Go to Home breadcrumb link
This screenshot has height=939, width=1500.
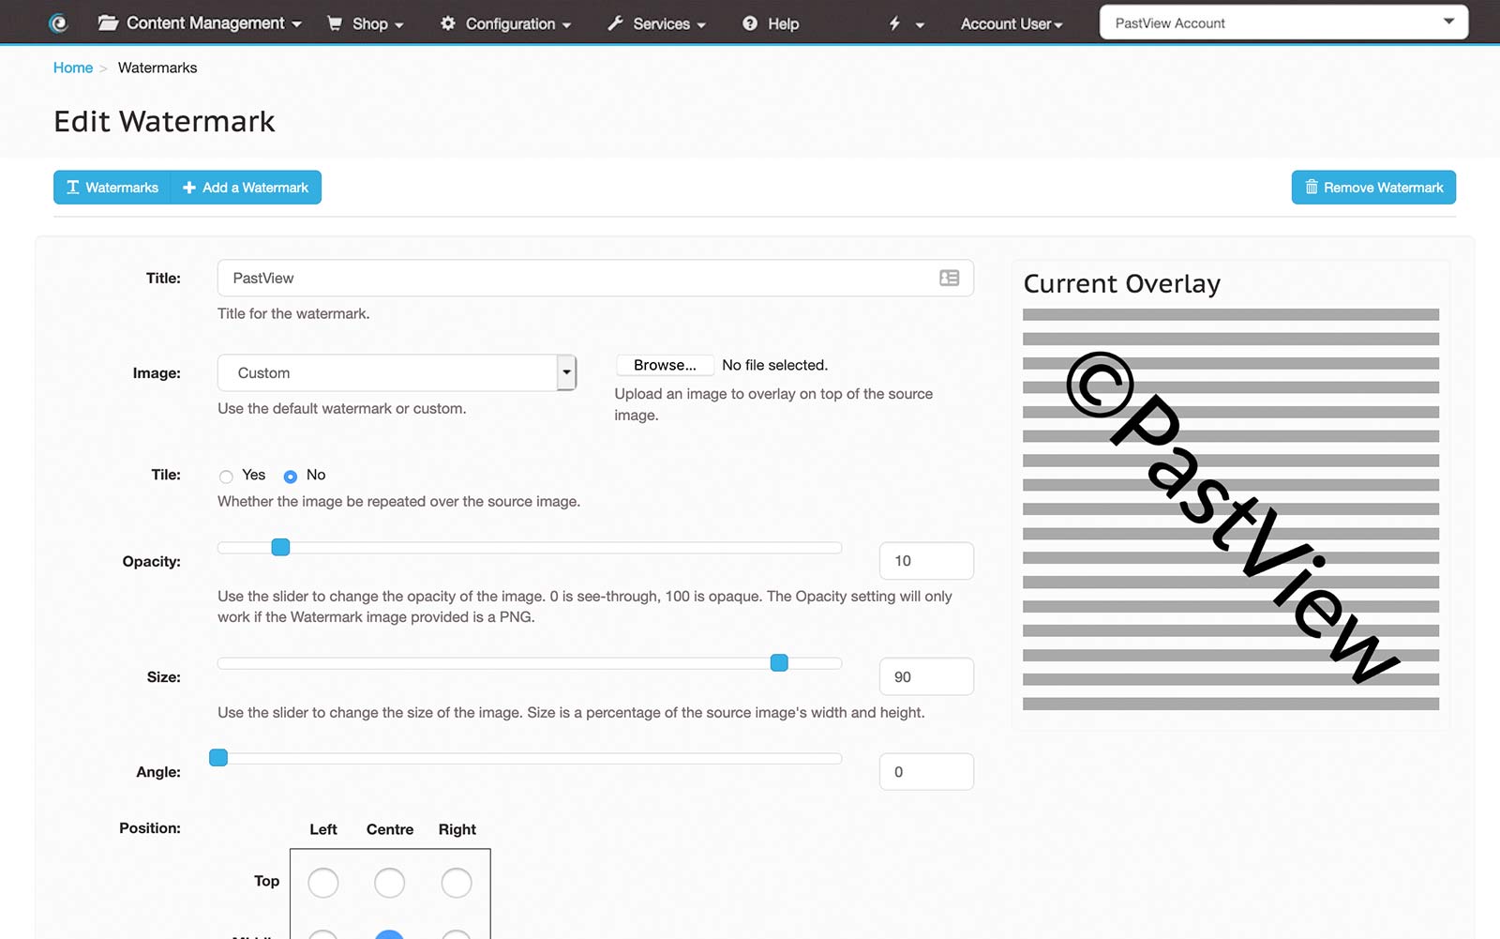73,68
